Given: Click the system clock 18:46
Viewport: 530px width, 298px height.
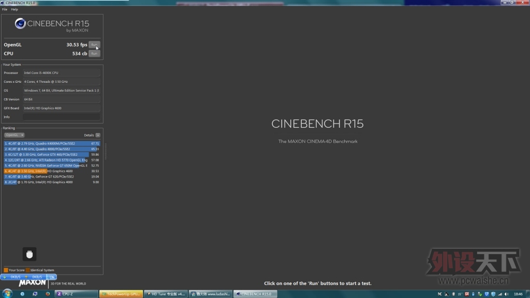Looking at the screenshot, I should click(518, 294).
